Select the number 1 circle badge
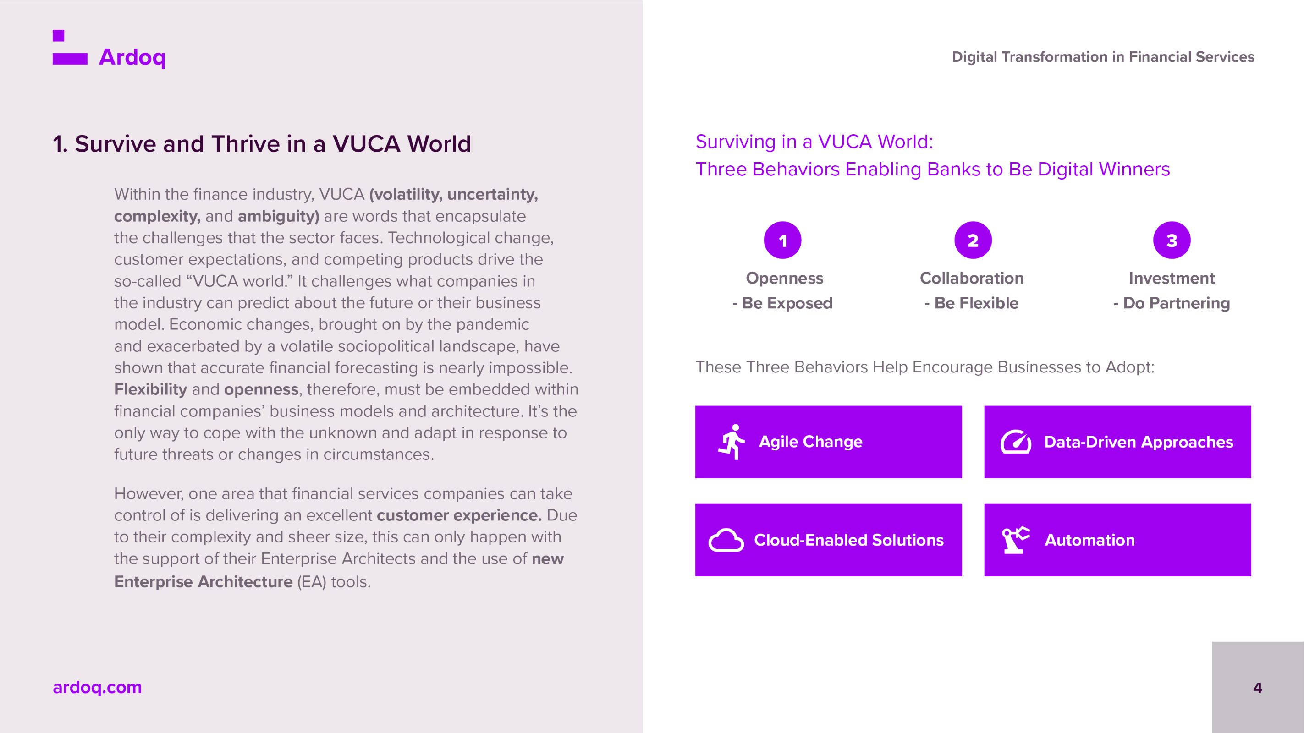 pyautogui.click(x=782, y=240)
